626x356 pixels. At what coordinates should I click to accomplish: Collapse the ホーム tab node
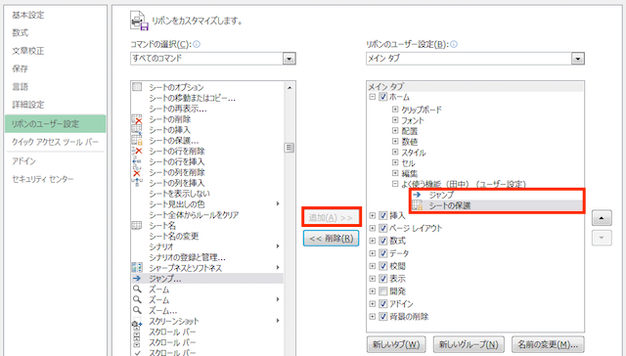[372, 97]
